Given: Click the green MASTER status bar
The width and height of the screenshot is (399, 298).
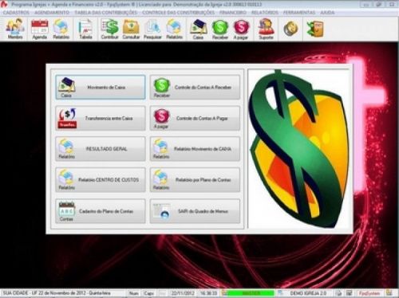Looking at the screenshot, I should (251, 293).
